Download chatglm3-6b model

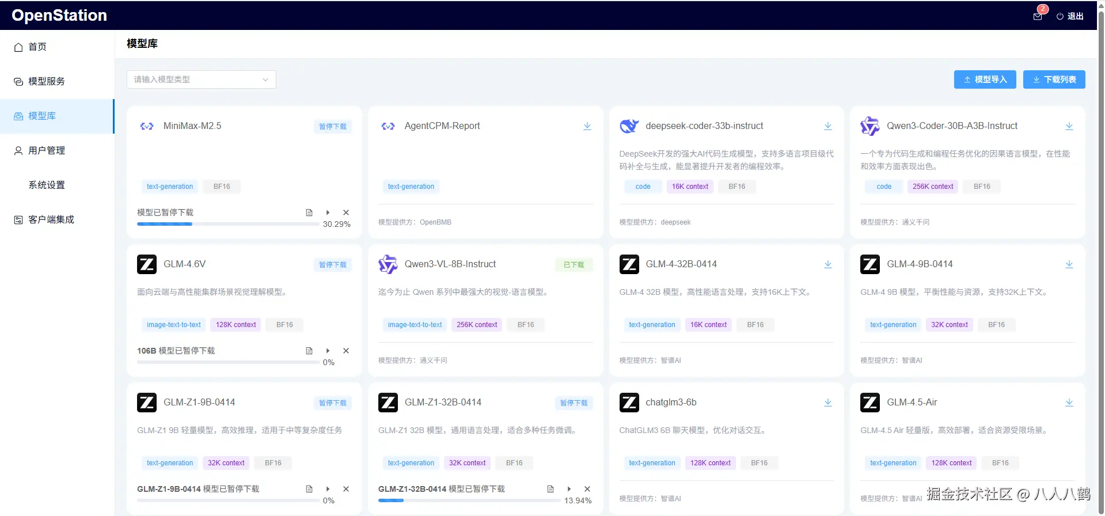(x=827, y=403)
